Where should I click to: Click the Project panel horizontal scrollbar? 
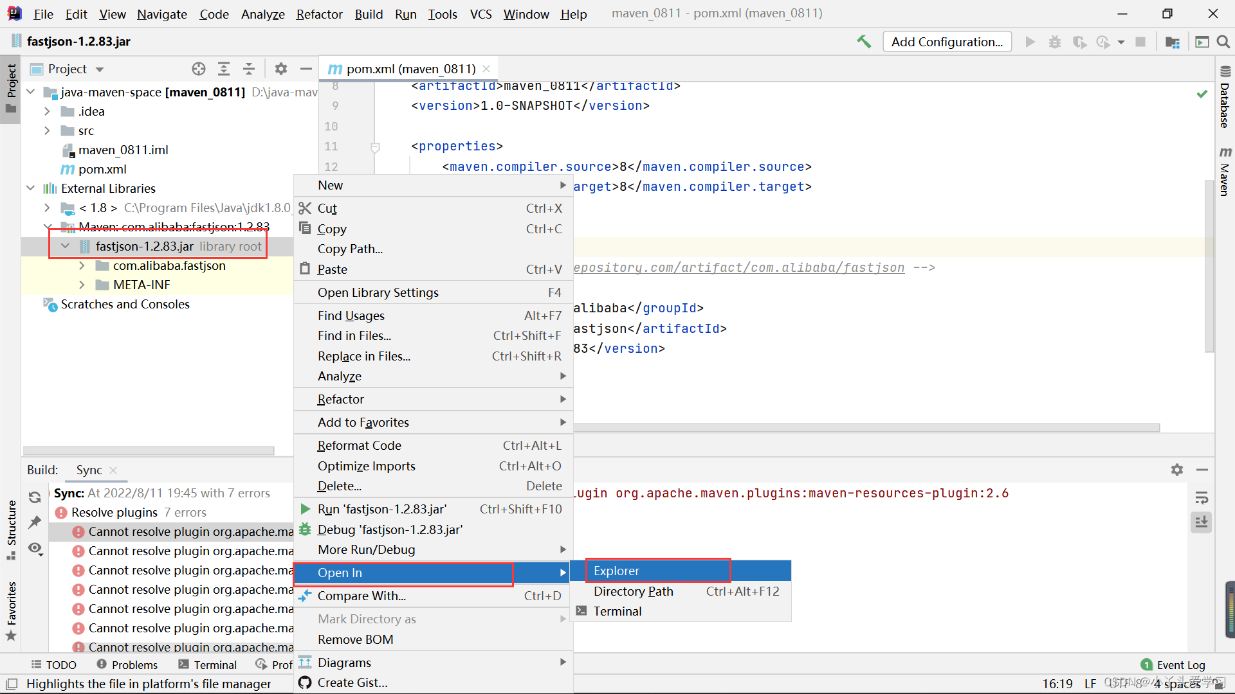[149, 450]
